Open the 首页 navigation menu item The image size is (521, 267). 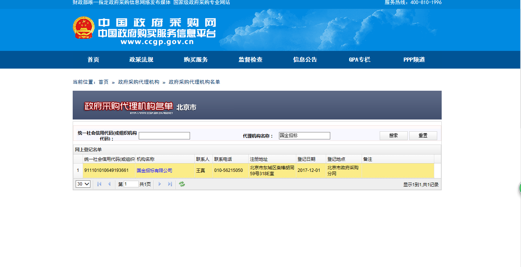click(x=93, y=60)
